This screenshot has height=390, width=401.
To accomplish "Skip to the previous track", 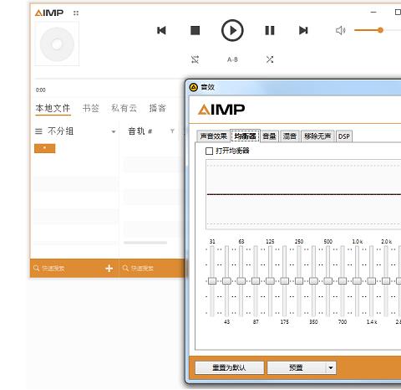I will pyautogui.click(x=161, y=30).
